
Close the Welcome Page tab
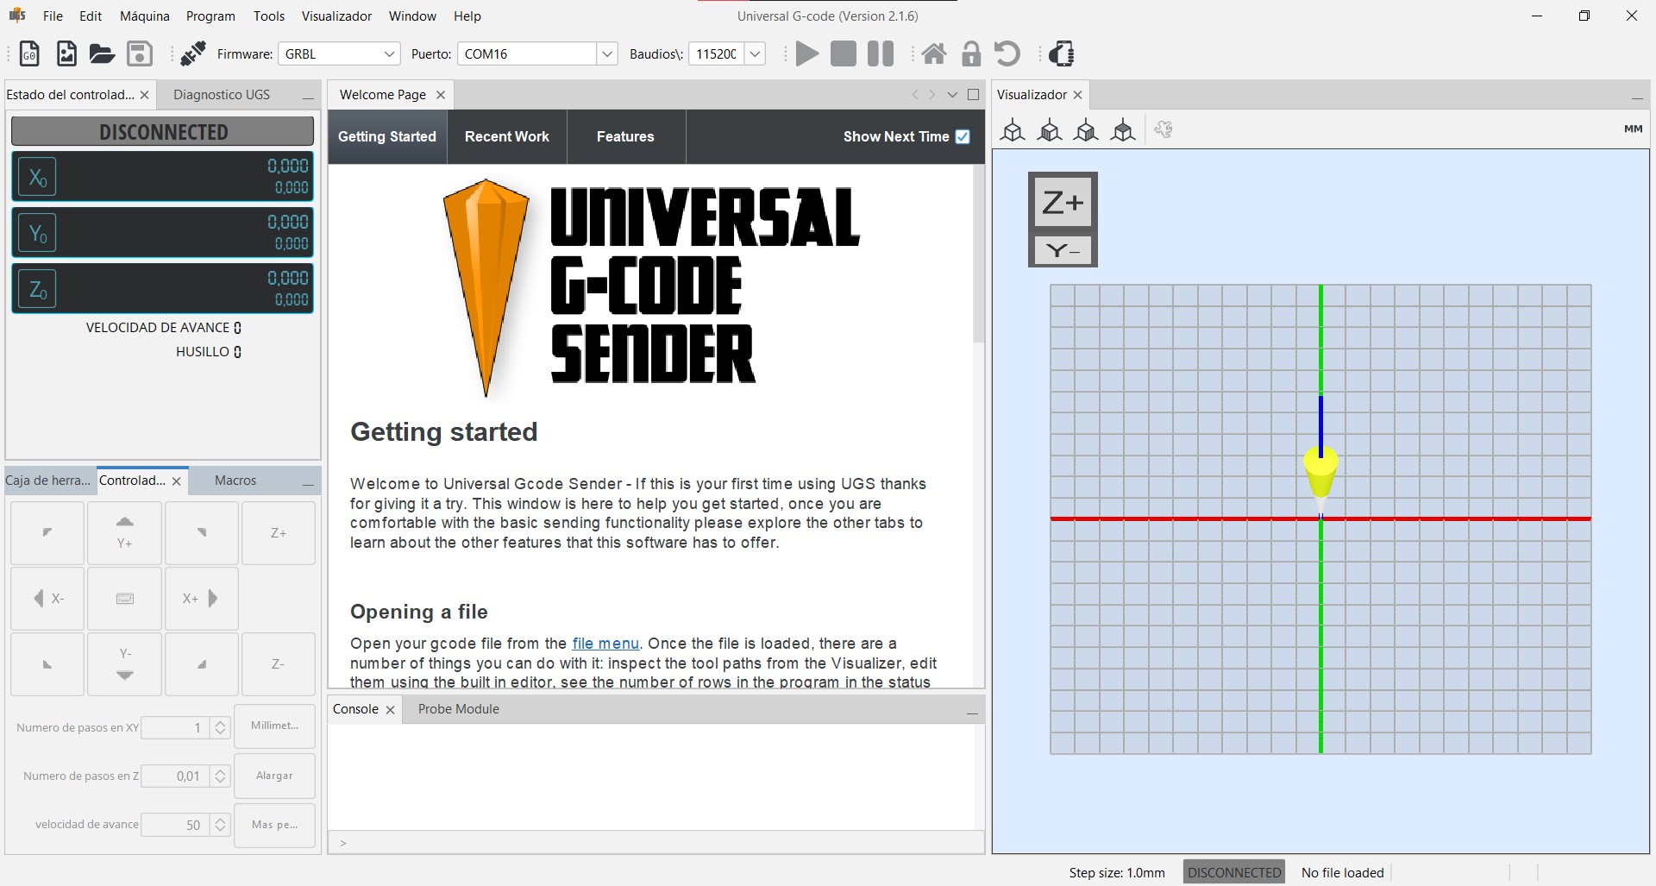[x=441, y=95]
